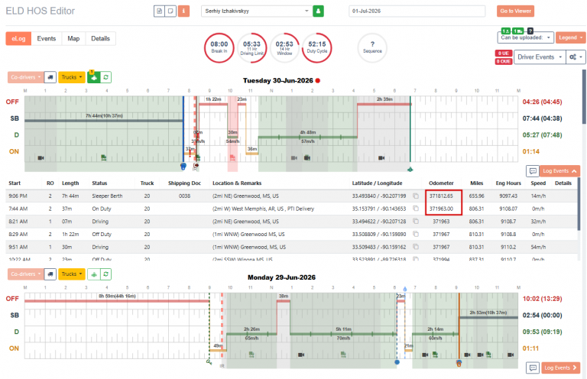587x379 pixels.
Task: Copy coordinates of the 8:29 AM row
Action: click(x=416, y=234)
